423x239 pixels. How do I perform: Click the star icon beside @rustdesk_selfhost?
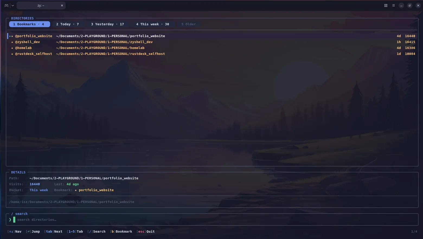pos(12,54)
